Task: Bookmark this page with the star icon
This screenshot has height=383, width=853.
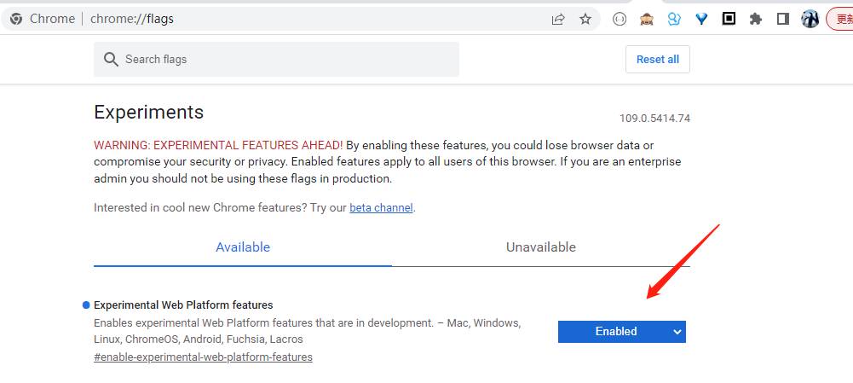Action: click(585, 19)
